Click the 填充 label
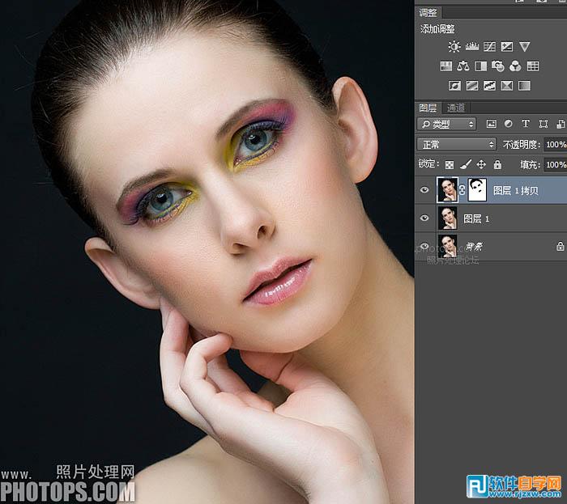 (530, 165)
